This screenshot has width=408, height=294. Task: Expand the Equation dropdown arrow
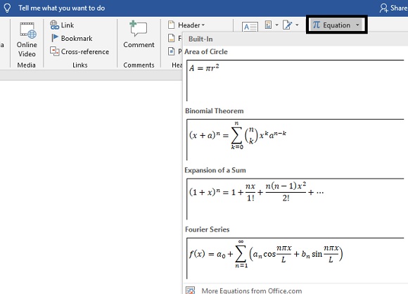click(357, 25)
